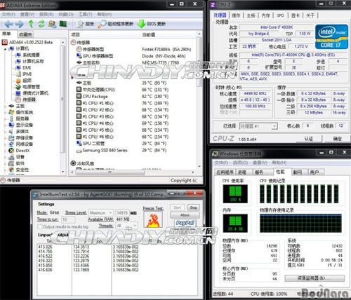Select the overclock flame tree item
This screenshot has width=351, height=300.
pos(24,81)
